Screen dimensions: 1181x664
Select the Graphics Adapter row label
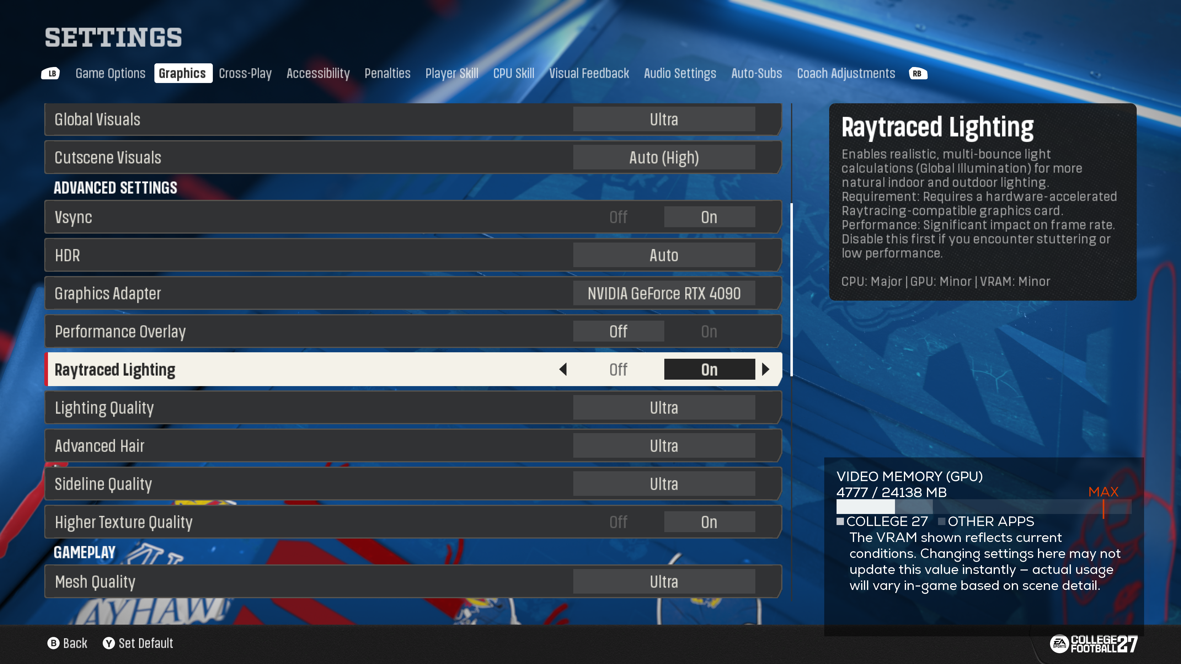pyautogui.click(x=108, y=293)
